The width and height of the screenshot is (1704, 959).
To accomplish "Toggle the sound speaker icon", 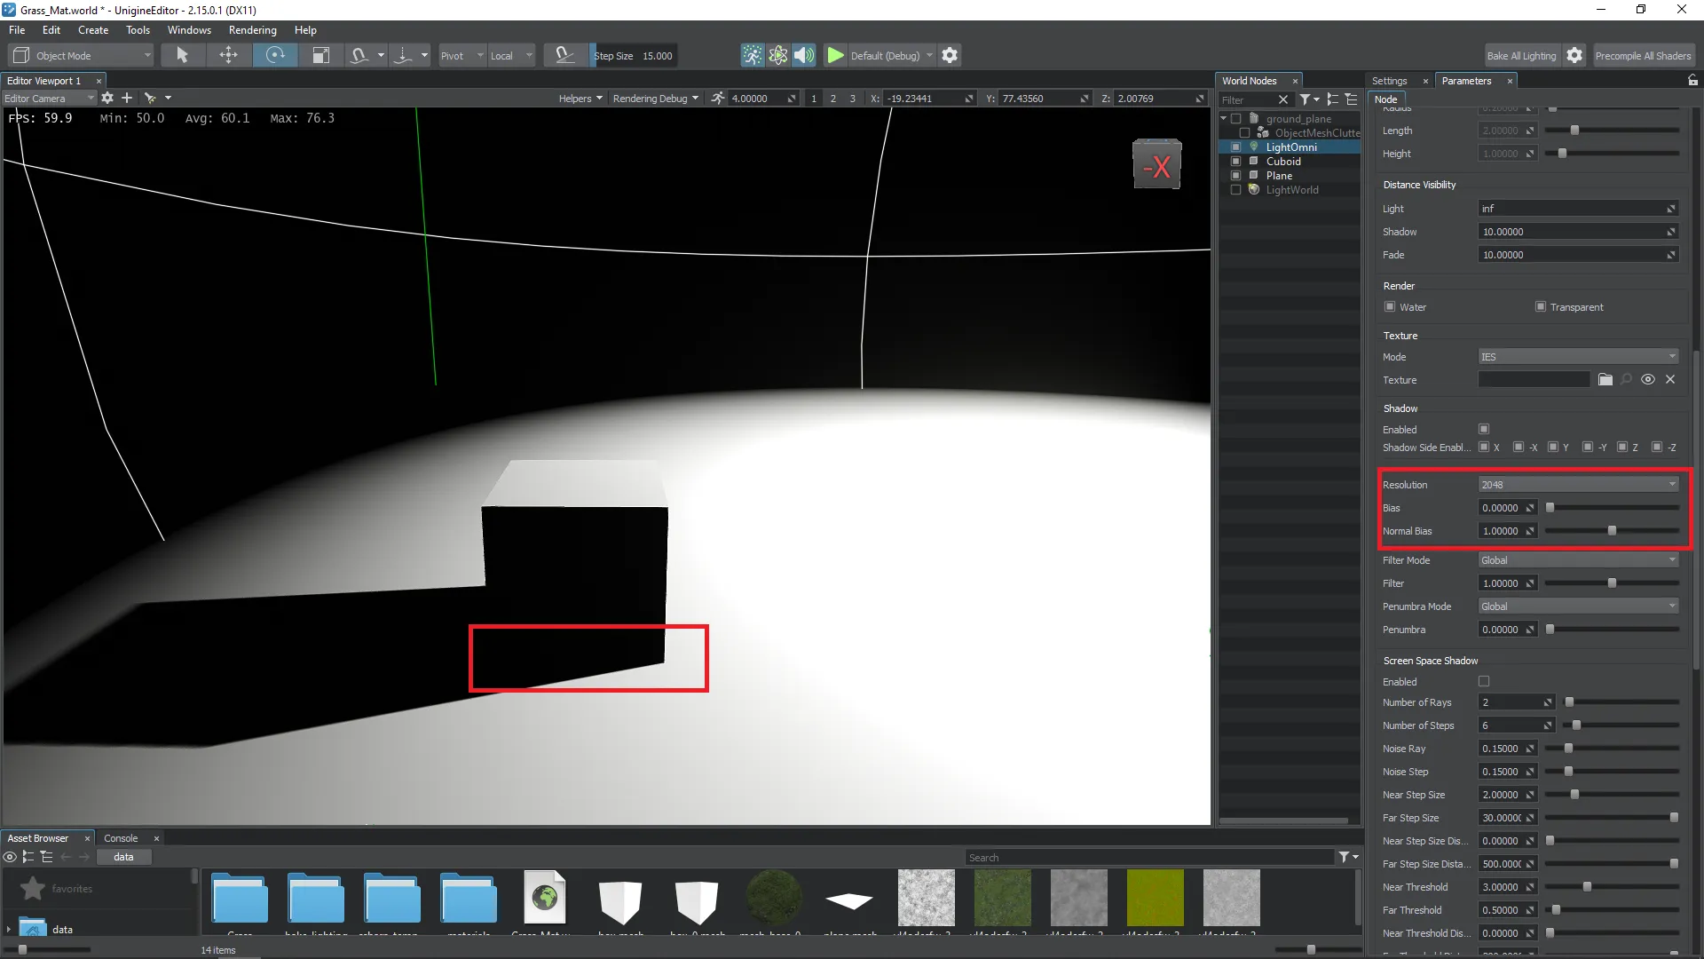I will click(x=804, y=55).
